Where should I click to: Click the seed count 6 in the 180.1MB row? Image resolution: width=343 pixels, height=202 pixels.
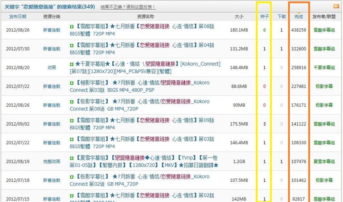(x=265, y=30)
